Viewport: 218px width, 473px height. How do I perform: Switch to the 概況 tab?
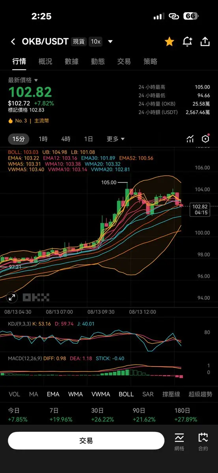45,61
